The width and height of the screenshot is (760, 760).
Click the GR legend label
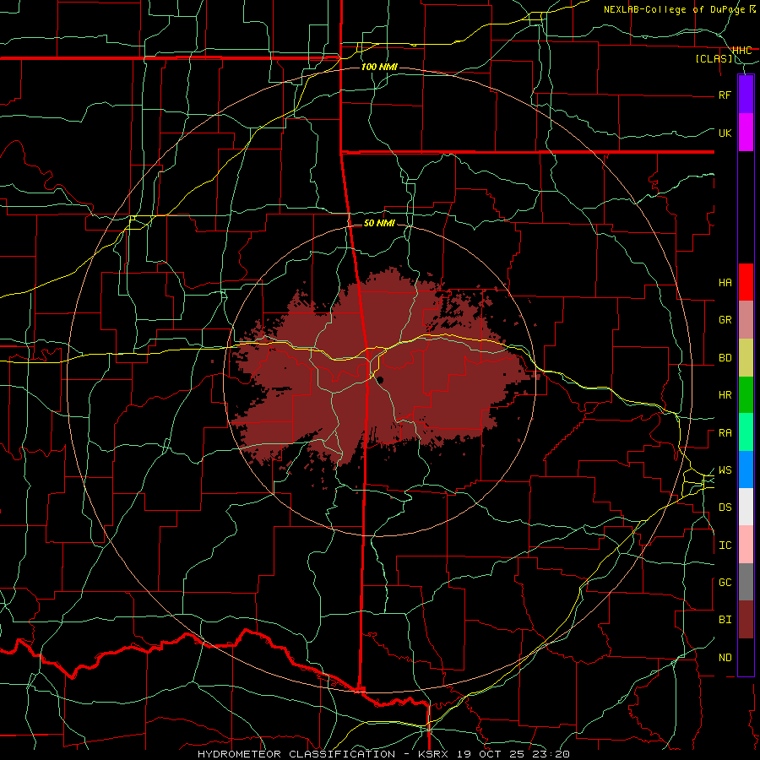coord(725,320)
